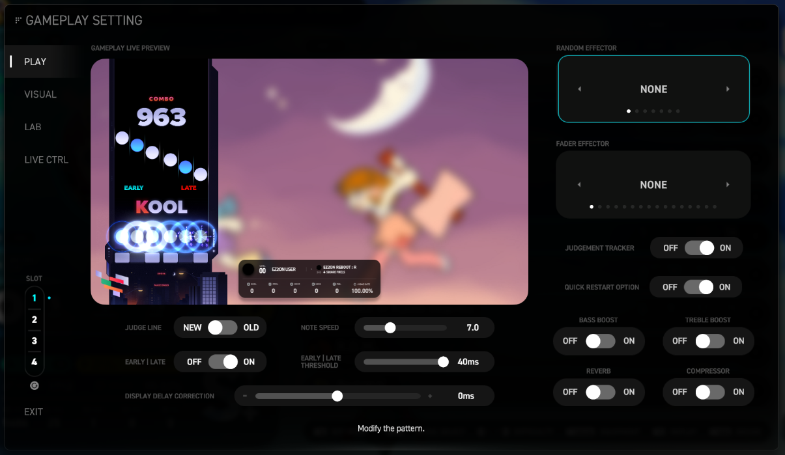The width and height of the screenshot is (785, 455).
Task: Toggle the Quick Restart Option switch
Action: [699, 287]
